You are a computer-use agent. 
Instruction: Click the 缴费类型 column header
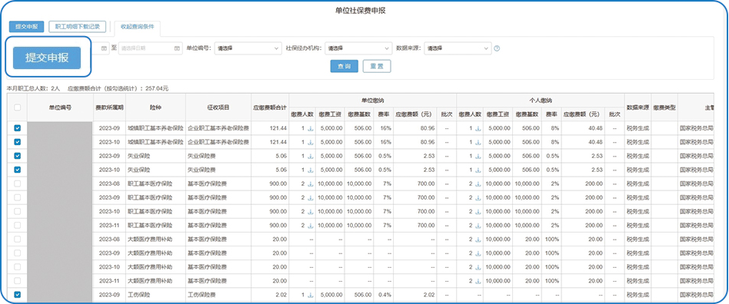coord(664,107)
